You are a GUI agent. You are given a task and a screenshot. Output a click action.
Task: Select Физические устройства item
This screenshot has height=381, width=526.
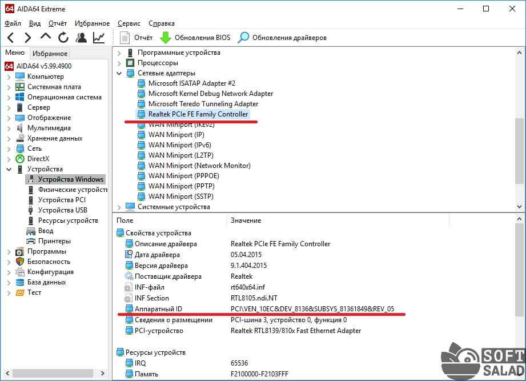(x=73, y=190)
